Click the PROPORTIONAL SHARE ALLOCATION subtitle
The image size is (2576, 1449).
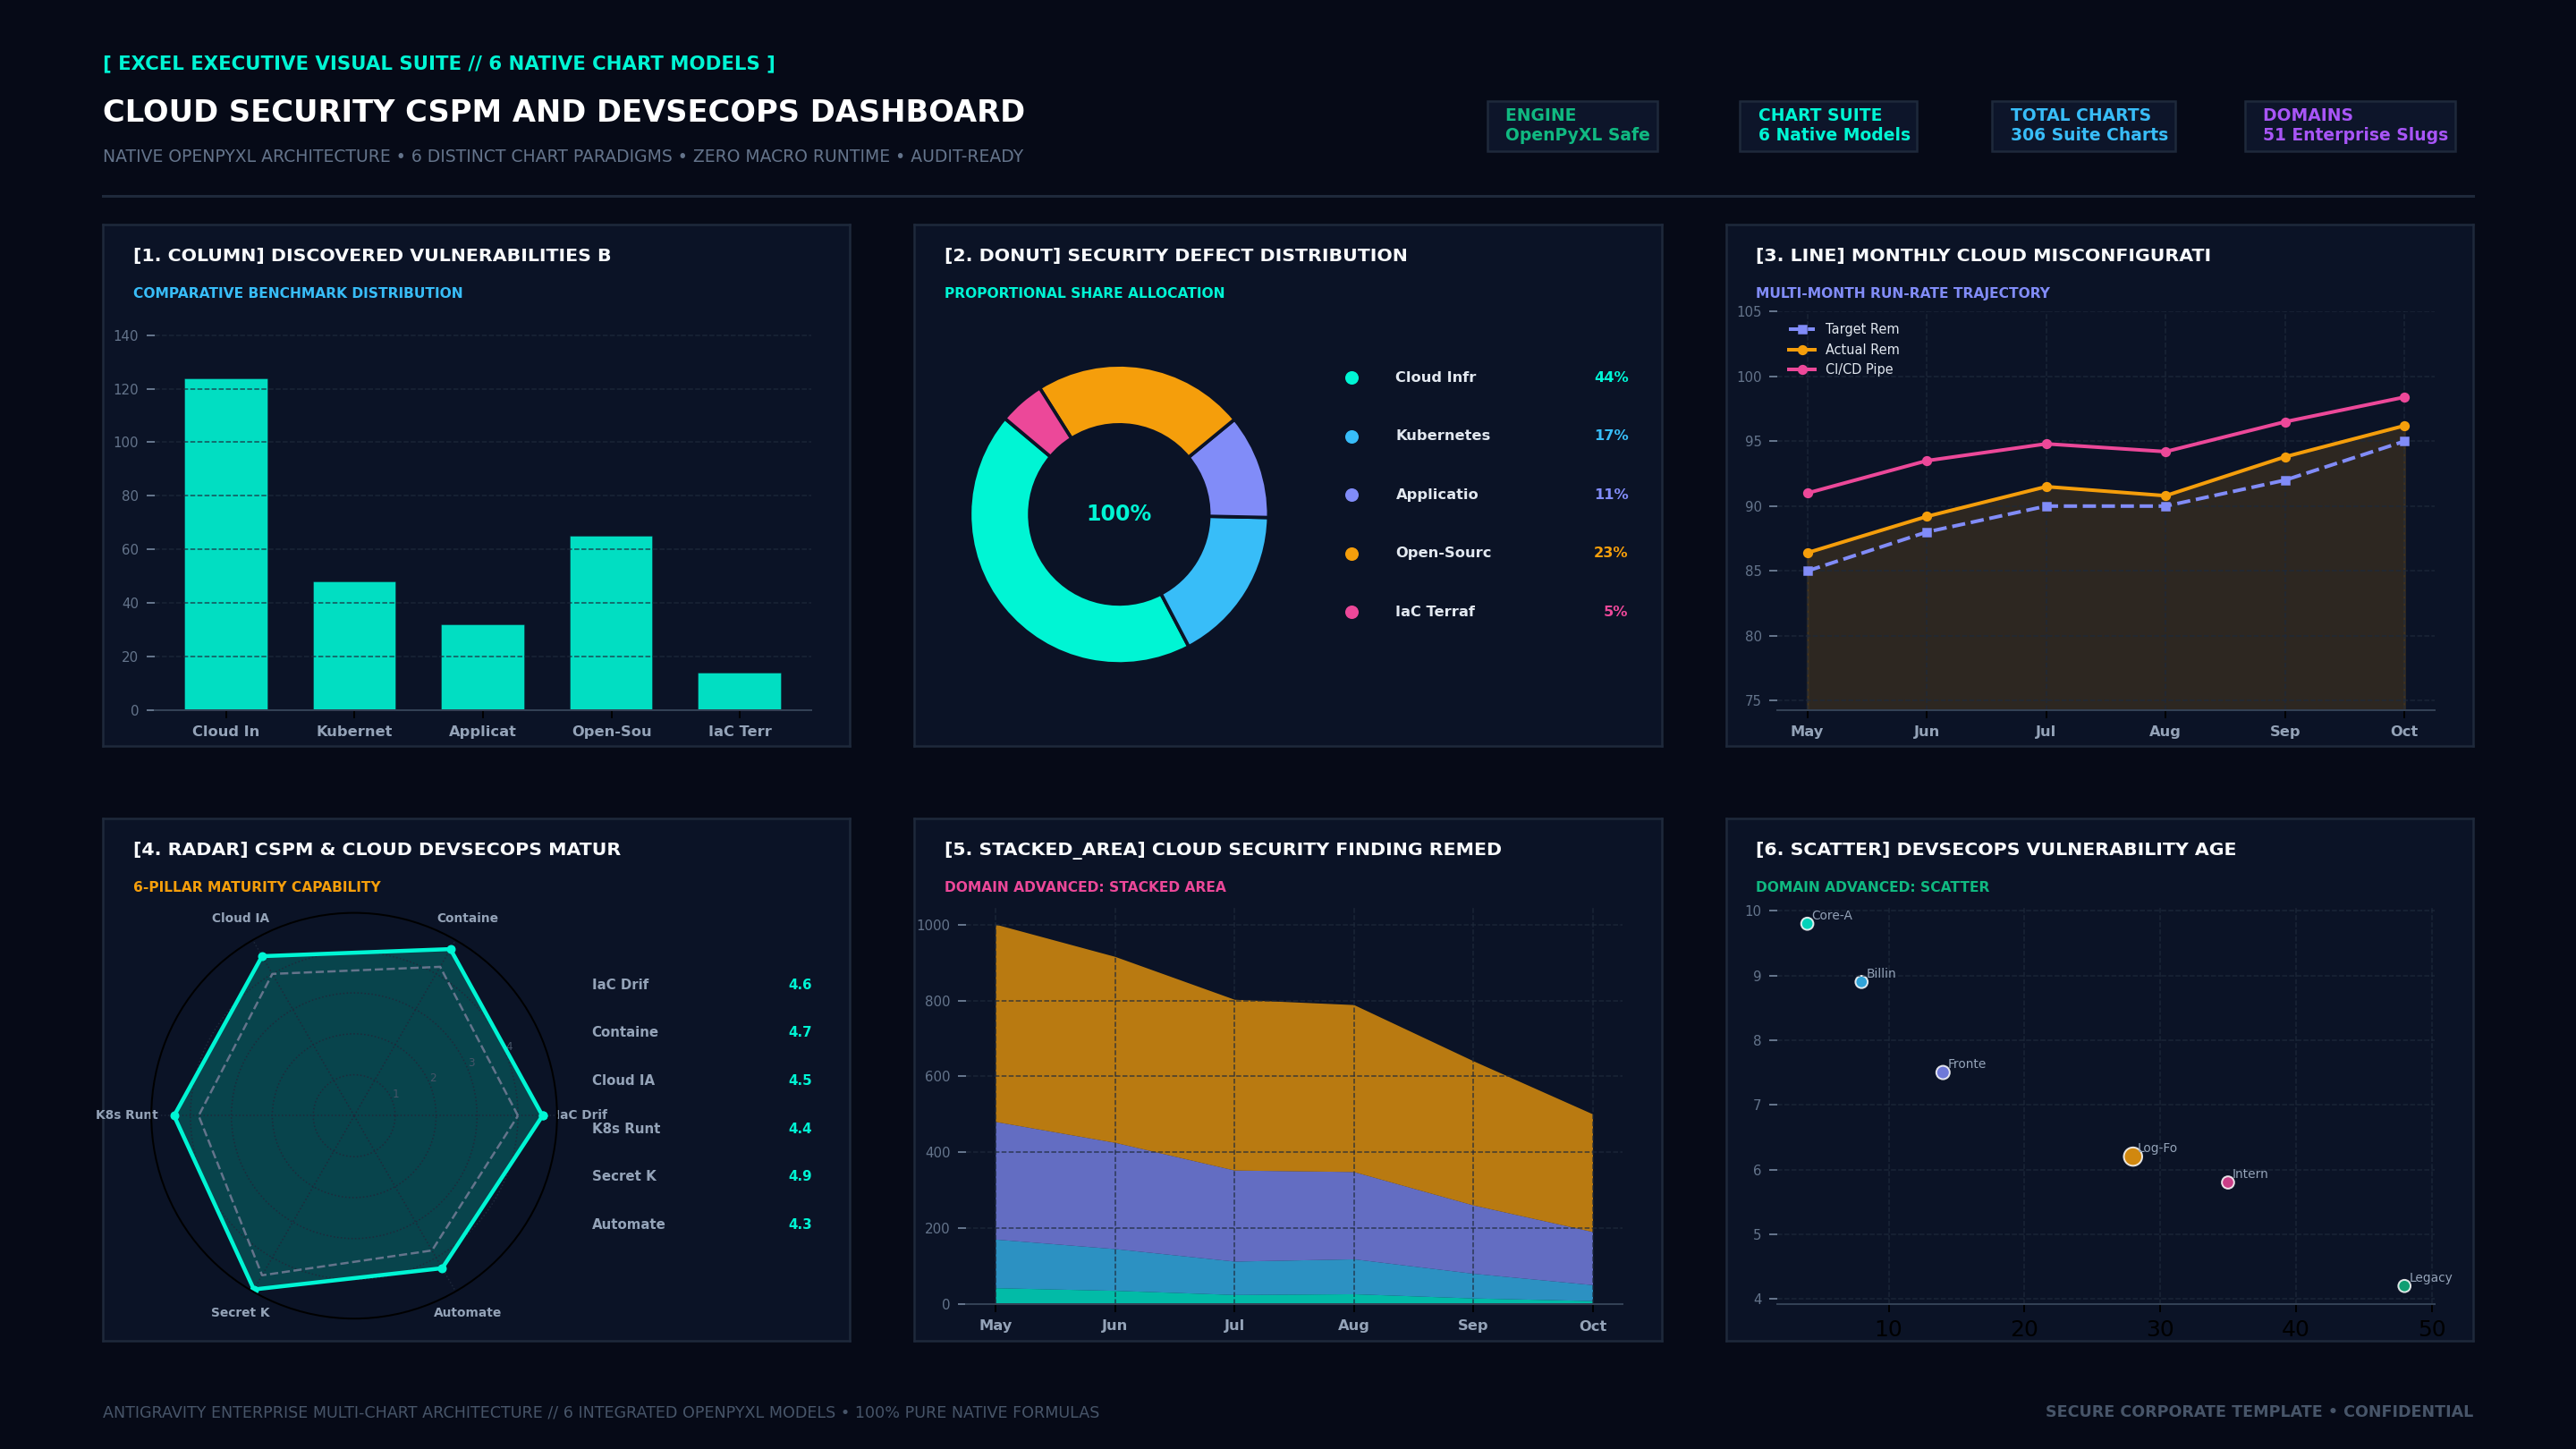1084,293
